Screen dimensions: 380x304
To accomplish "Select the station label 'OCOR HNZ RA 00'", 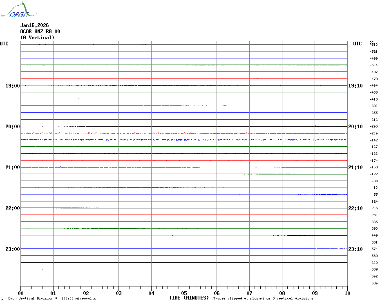I will [40, 31].
